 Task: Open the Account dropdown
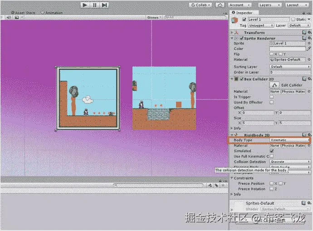(x=240, y=5)
